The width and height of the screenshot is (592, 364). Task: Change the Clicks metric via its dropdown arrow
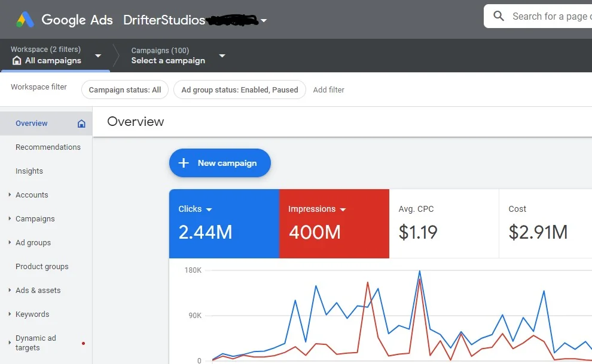209,209
